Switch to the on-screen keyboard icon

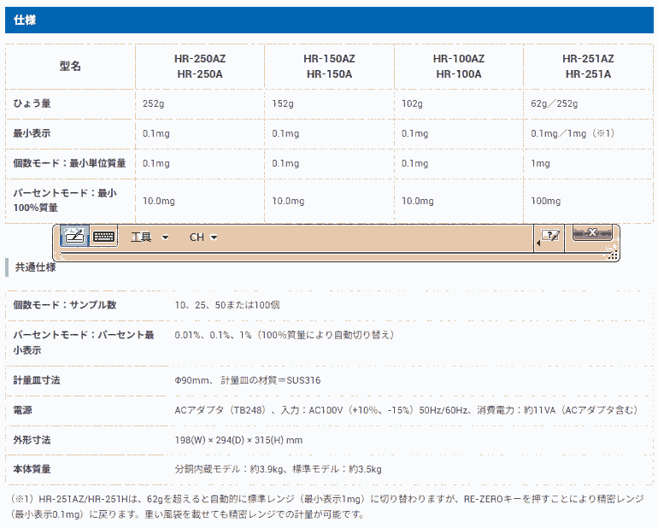tap(104, 237)
